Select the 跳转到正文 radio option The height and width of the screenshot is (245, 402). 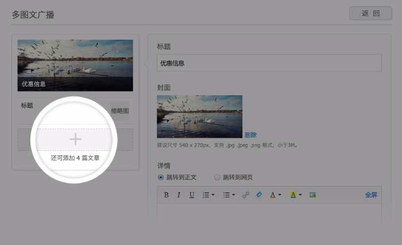click(x=160, y=177)
